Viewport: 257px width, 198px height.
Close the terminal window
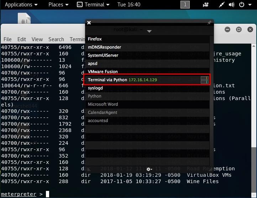pyautogui.click(x=250, y=29)
